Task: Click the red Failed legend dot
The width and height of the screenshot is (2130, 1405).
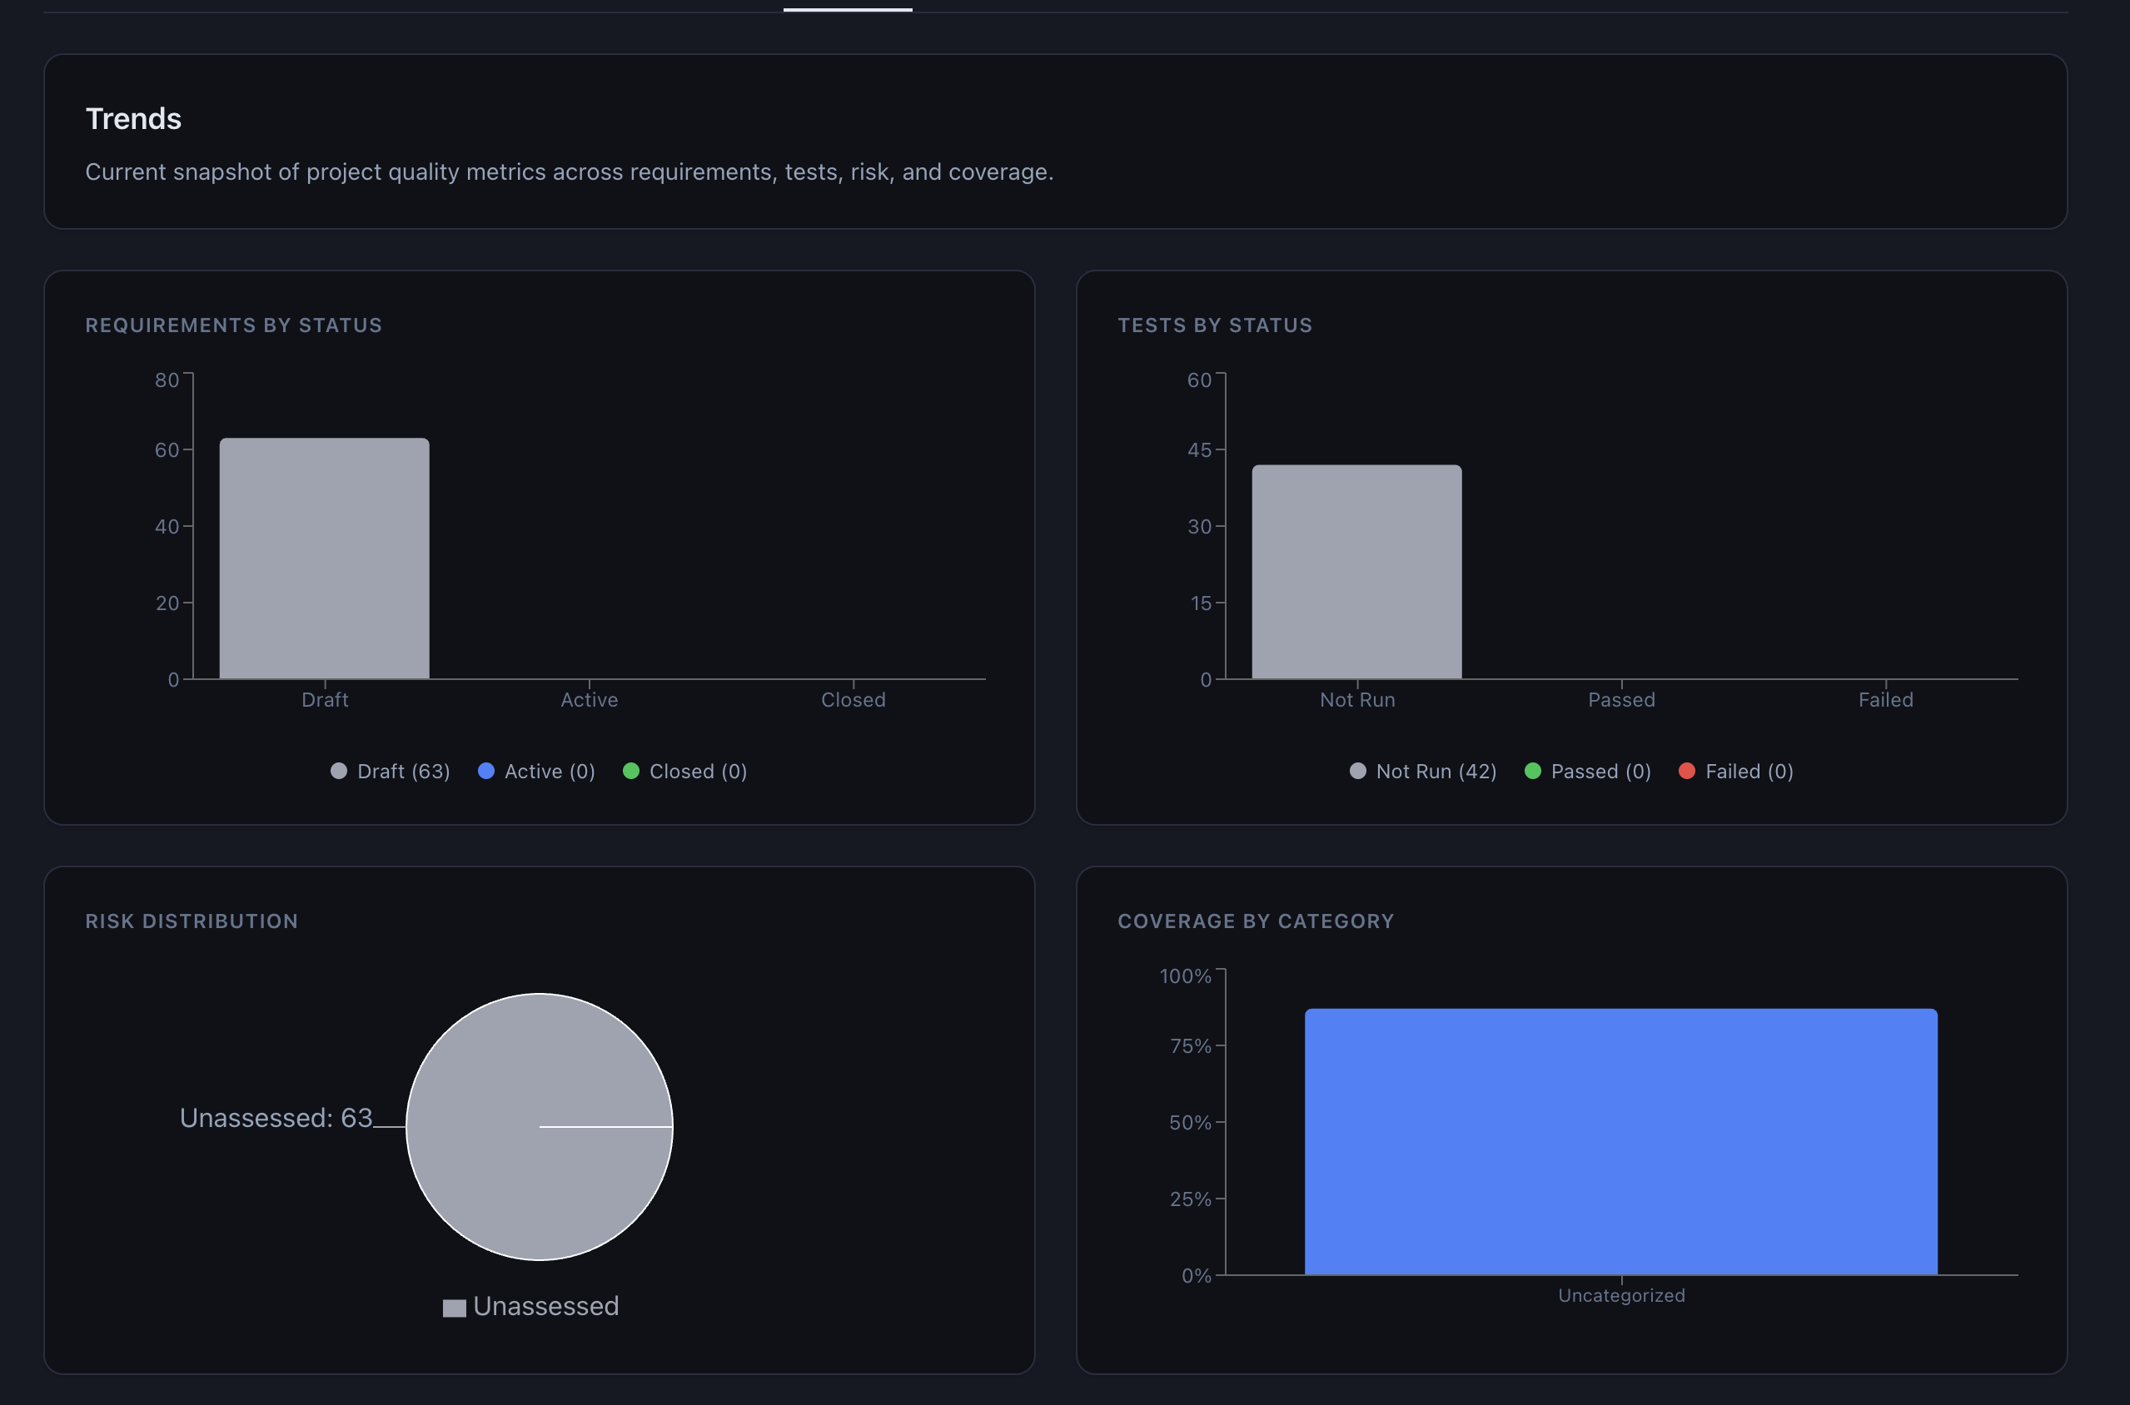Action: click(1687, 772)
